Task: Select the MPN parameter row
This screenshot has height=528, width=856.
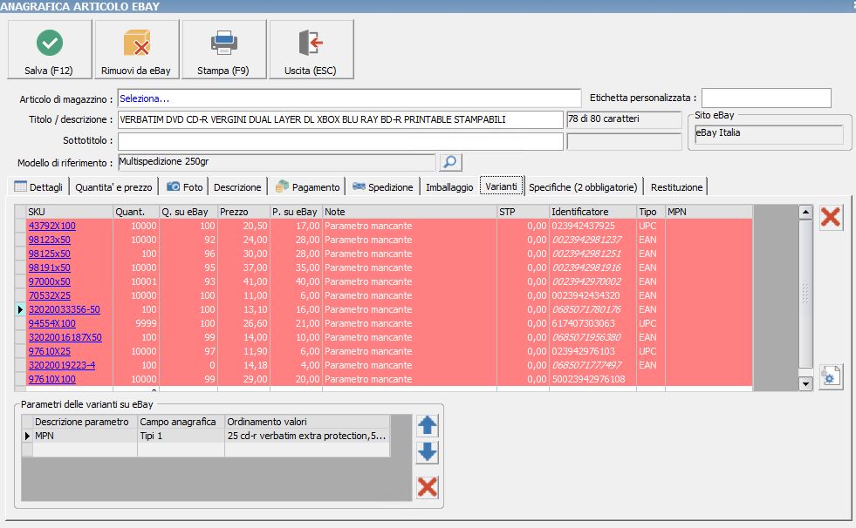Action: [x=206, y=436]
